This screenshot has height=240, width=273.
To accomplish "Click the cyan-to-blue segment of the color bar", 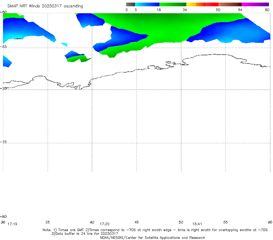I will (147, 4).
